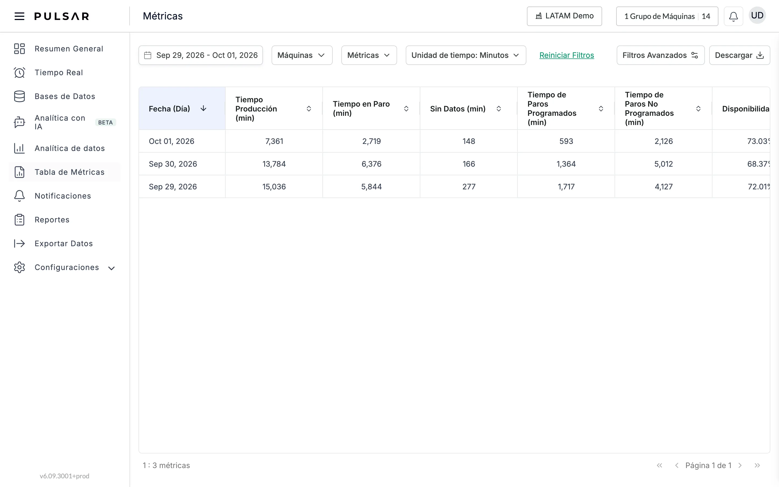Click the Analítica de datos chart icon
Viewport: 779px width, 487px height.
[19, 148]
